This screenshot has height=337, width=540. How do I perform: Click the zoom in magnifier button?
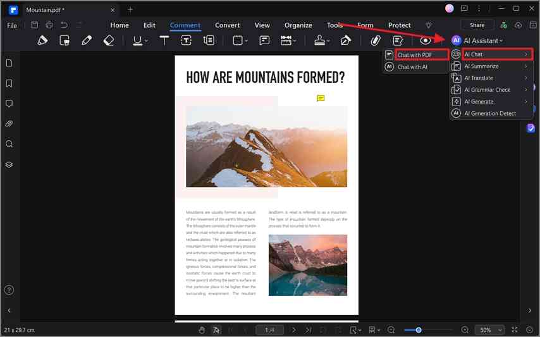click(x=465, y=330)
